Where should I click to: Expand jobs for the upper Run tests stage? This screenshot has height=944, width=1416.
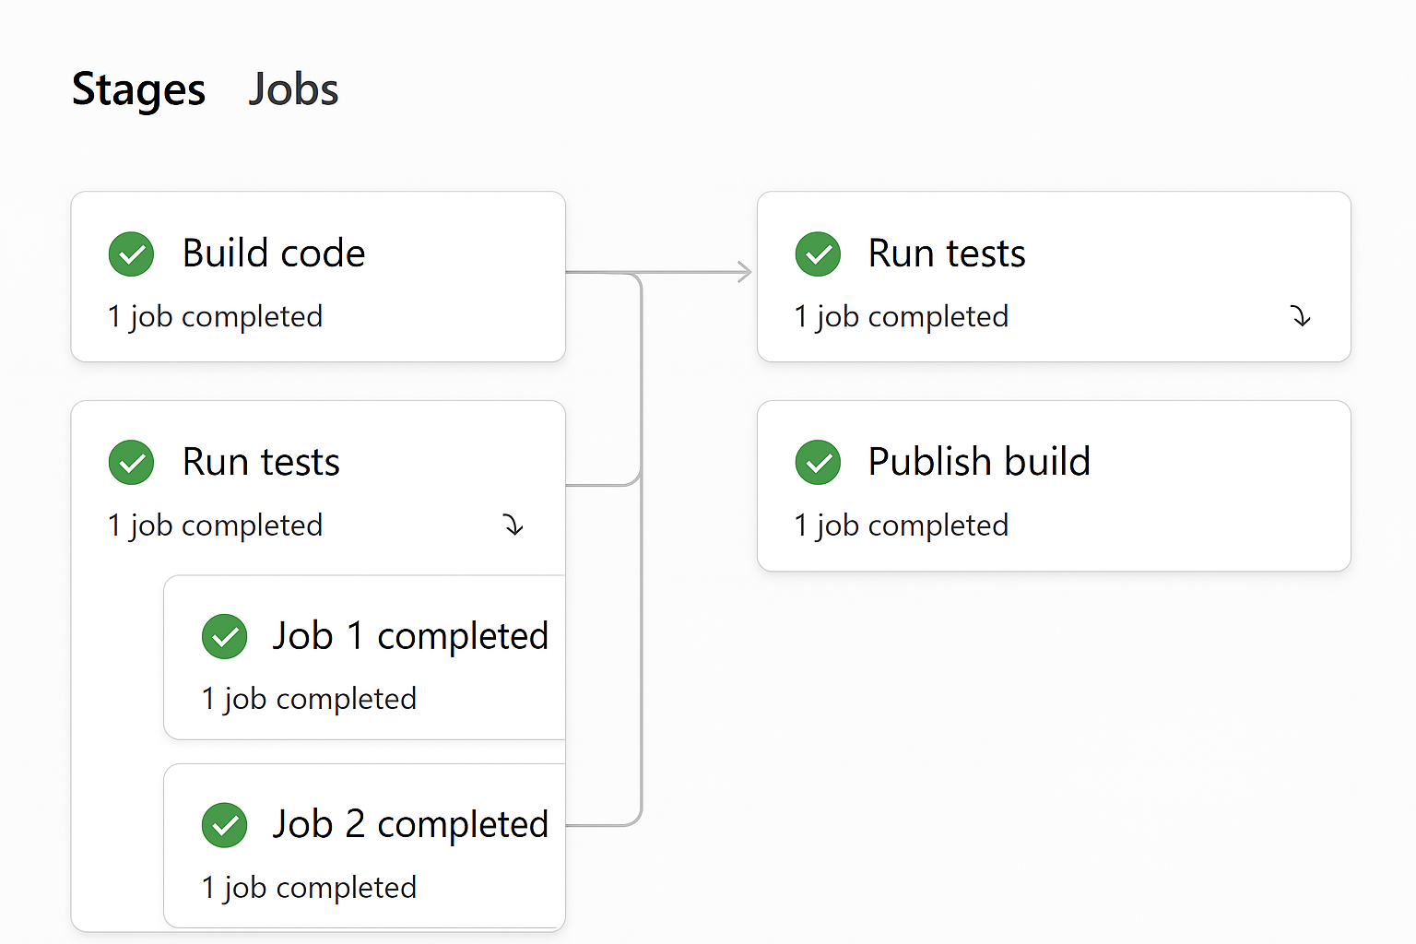1301,317
